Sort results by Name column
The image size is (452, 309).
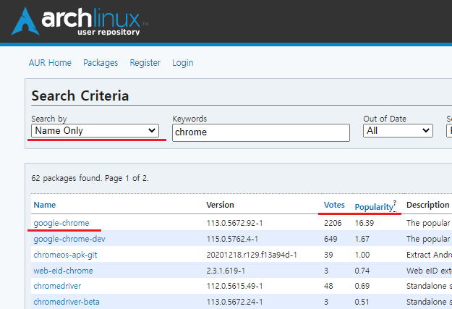[x=45, y=205]
